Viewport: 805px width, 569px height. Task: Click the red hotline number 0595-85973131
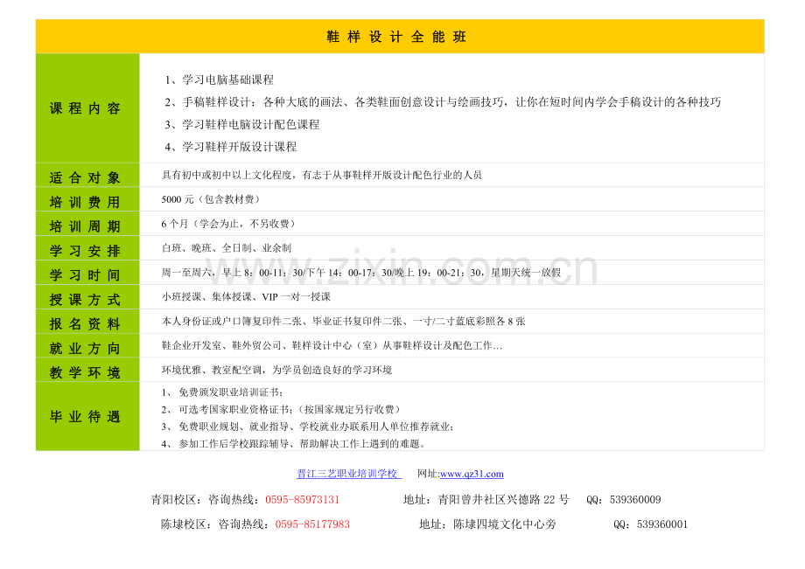tap(302, 500)
